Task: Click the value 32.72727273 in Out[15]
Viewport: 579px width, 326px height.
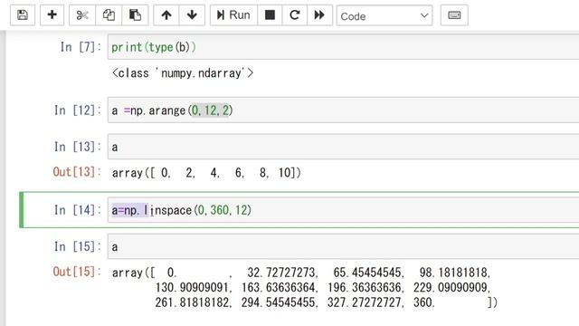Action: click(x=281, y=273)
